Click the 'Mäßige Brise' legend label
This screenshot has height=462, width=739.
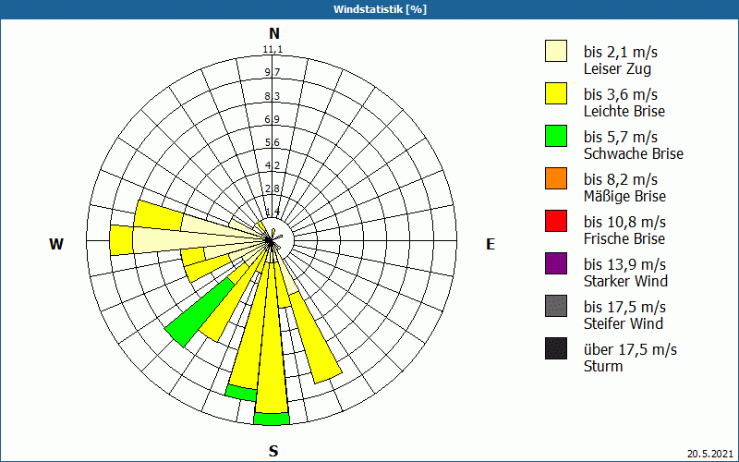click(625, 196)
